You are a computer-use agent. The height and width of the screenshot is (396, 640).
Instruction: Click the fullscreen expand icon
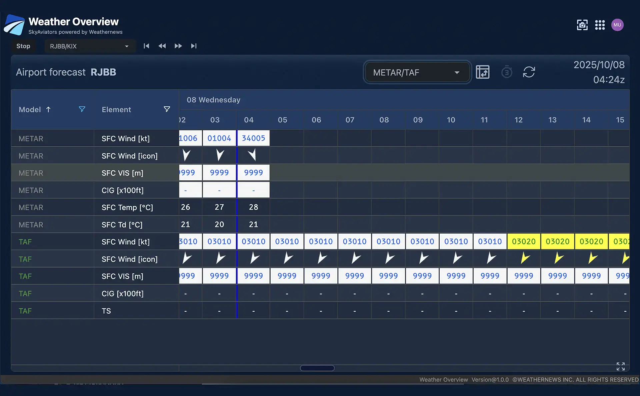point(620,366)
